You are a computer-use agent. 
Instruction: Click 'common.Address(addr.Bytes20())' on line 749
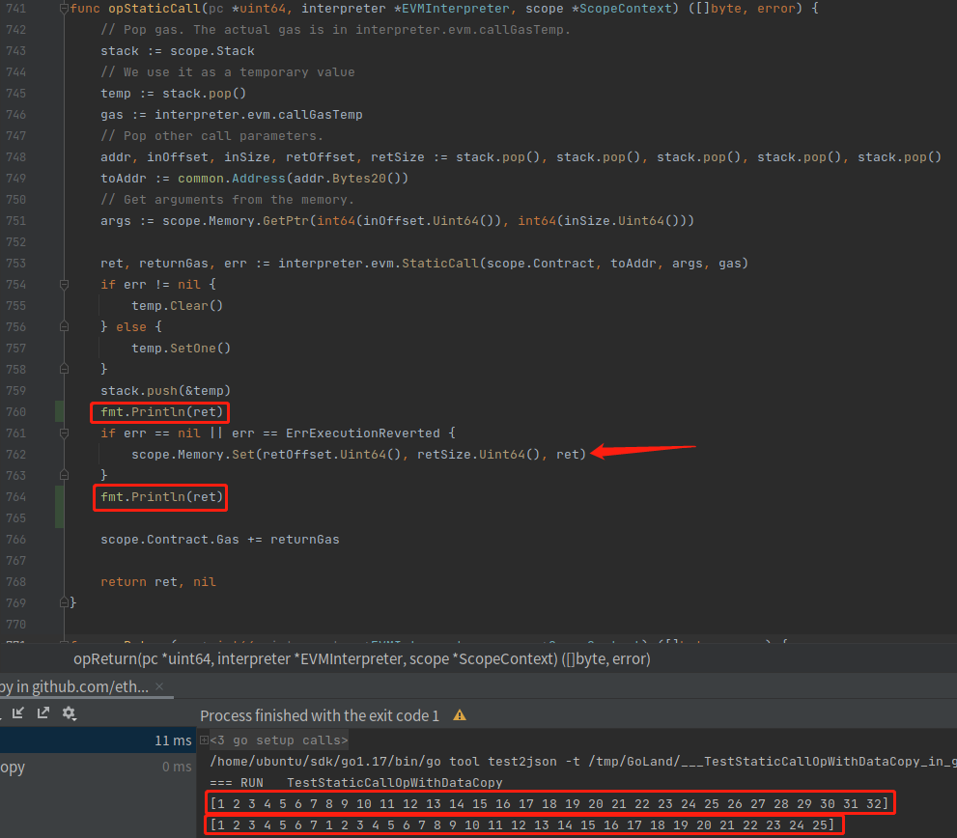coord(293,179)
